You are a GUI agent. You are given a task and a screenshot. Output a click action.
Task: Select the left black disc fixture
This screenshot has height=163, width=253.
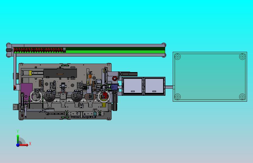pos(50,96)
